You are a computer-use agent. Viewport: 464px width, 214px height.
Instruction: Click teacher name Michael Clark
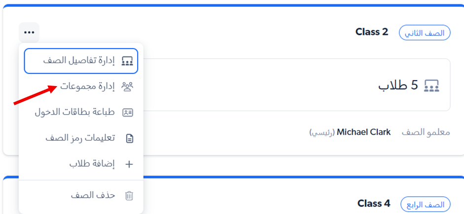pos(363,132)
